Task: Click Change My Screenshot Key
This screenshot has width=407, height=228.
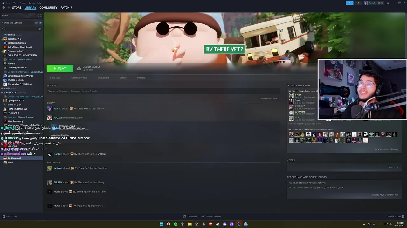Action: (x=385, y=195)
